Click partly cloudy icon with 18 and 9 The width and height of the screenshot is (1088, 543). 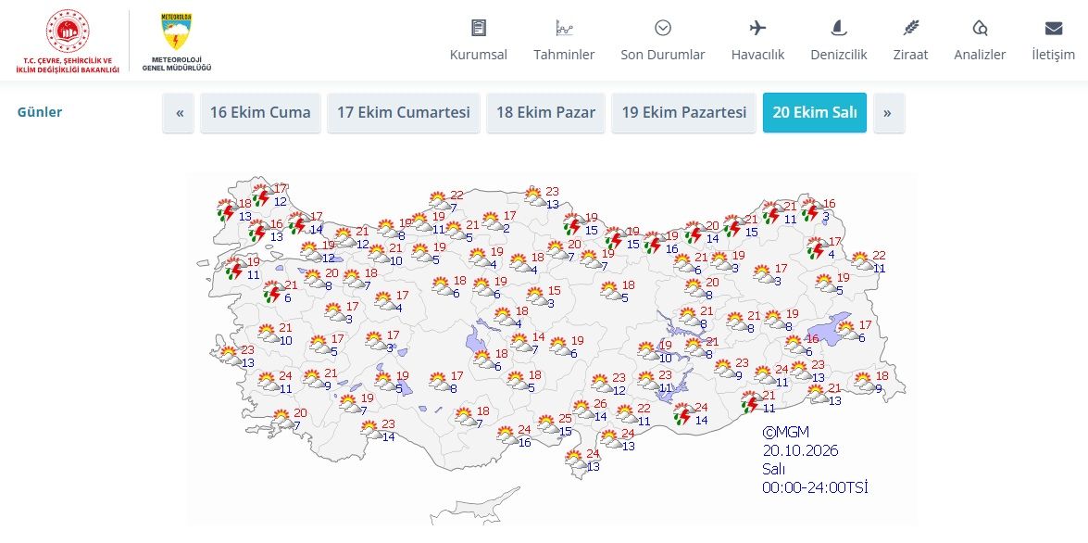click(864, 382)
